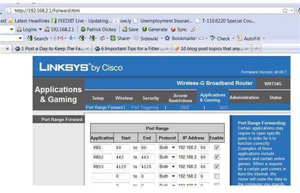Click the Save toolbar button
This screenshot has width=300, height=193.
(x=130, y=29)
